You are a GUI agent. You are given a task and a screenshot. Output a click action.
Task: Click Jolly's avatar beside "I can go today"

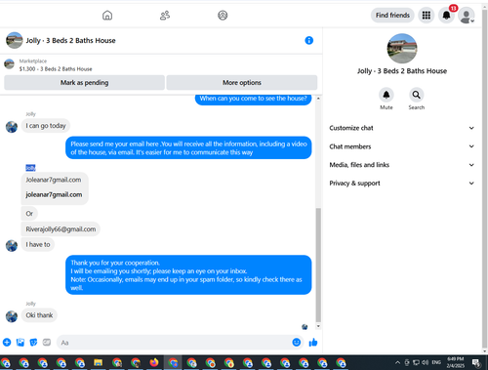tap(12, 127)
